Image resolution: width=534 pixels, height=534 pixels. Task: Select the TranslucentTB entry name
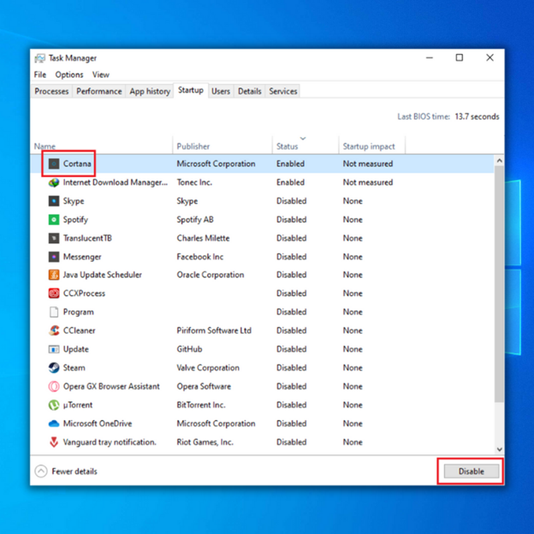(87, 238)
